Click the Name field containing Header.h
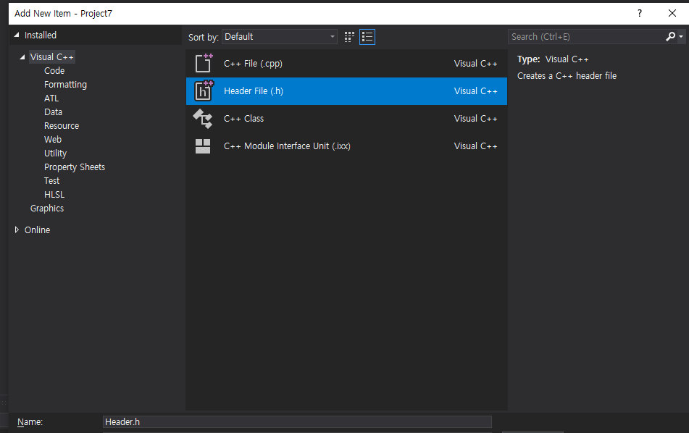 pyautogui.click(x=297, y=421)
